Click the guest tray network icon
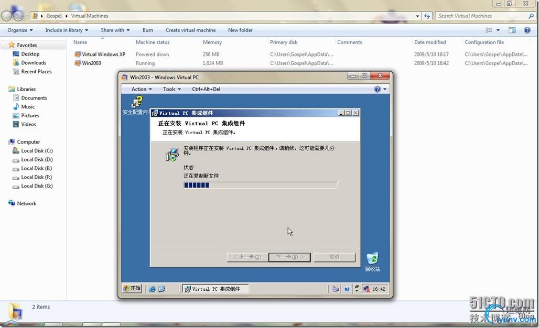 [366, 289]
